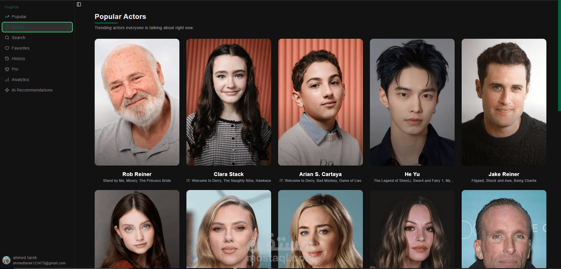Click the Clara Stack name link
The image size is (561, 269).
coord(229,174)
